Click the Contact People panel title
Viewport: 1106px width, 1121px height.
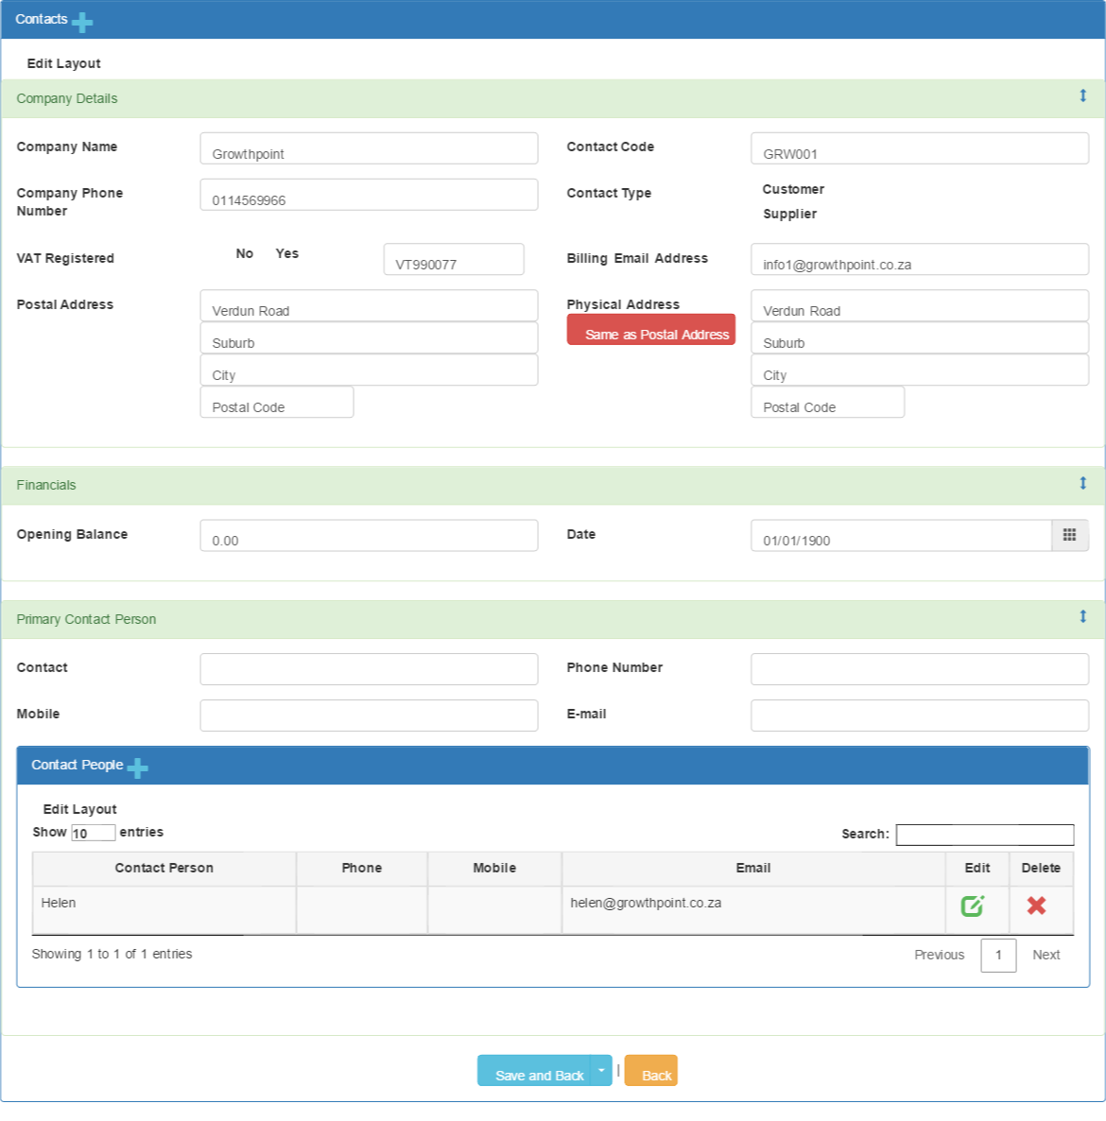(78, 765)
